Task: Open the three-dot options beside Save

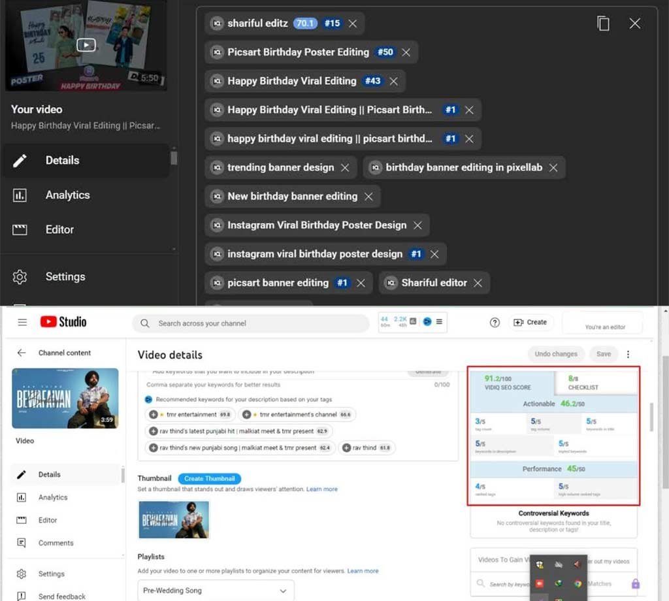Action: pos(628,354)
